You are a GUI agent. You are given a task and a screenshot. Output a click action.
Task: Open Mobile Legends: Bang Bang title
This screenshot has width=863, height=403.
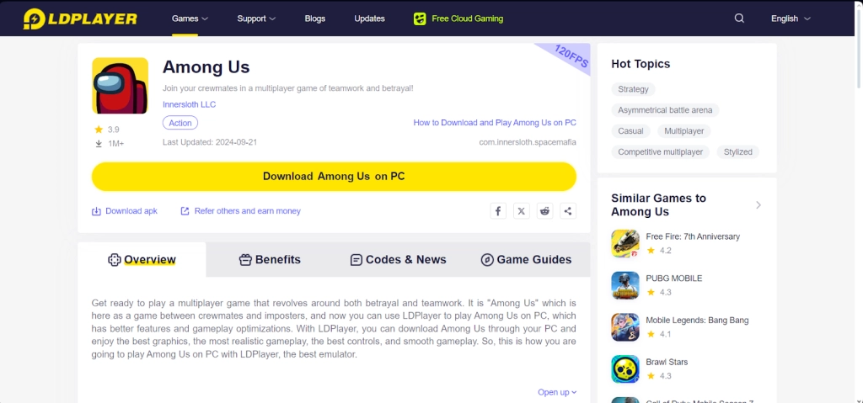coord(697,321)
